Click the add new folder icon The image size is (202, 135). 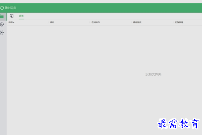(x=12, y=16)
